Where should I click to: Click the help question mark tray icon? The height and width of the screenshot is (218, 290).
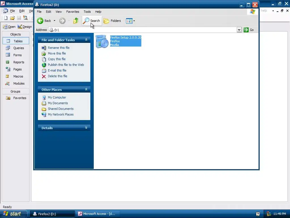tap(258, 214)
